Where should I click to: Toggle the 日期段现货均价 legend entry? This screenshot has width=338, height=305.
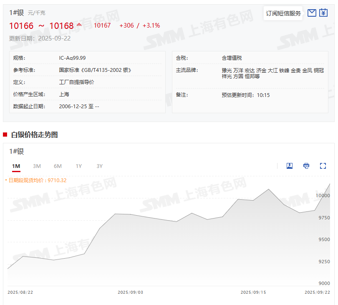tap(37, 180)
